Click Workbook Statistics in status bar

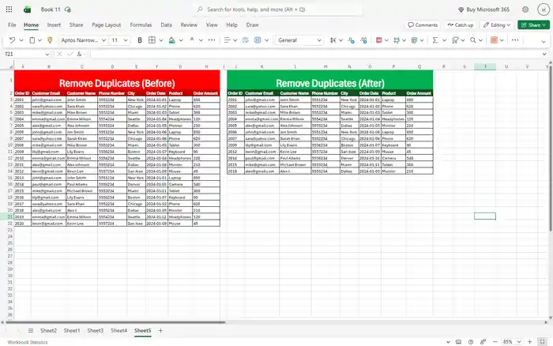[28, 342]
